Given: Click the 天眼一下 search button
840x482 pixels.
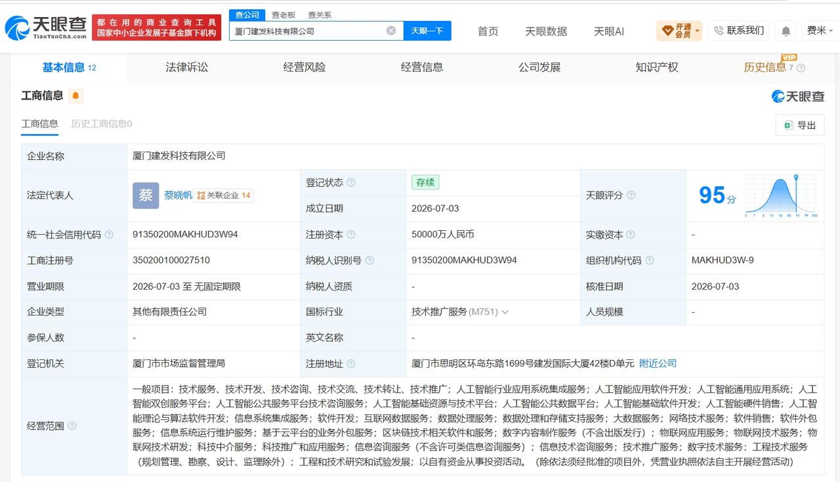Looking at the screenshot, I should coord(427,31).
